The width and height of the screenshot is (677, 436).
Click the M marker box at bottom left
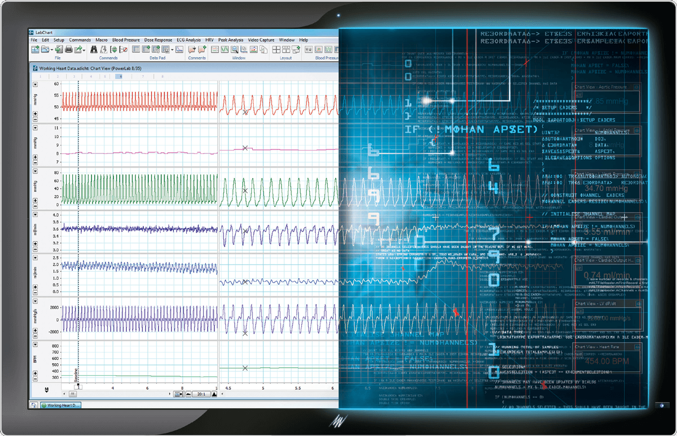[x=46, y=389]
